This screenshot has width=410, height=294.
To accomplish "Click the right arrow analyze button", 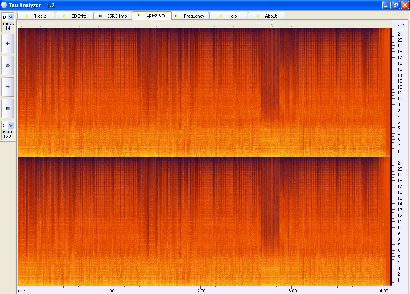I will [8, 87].
